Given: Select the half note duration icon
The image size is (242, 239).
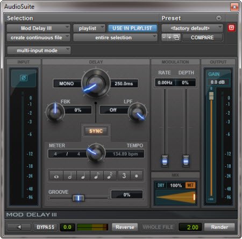Looking at the screenshot, I should 70,175.
